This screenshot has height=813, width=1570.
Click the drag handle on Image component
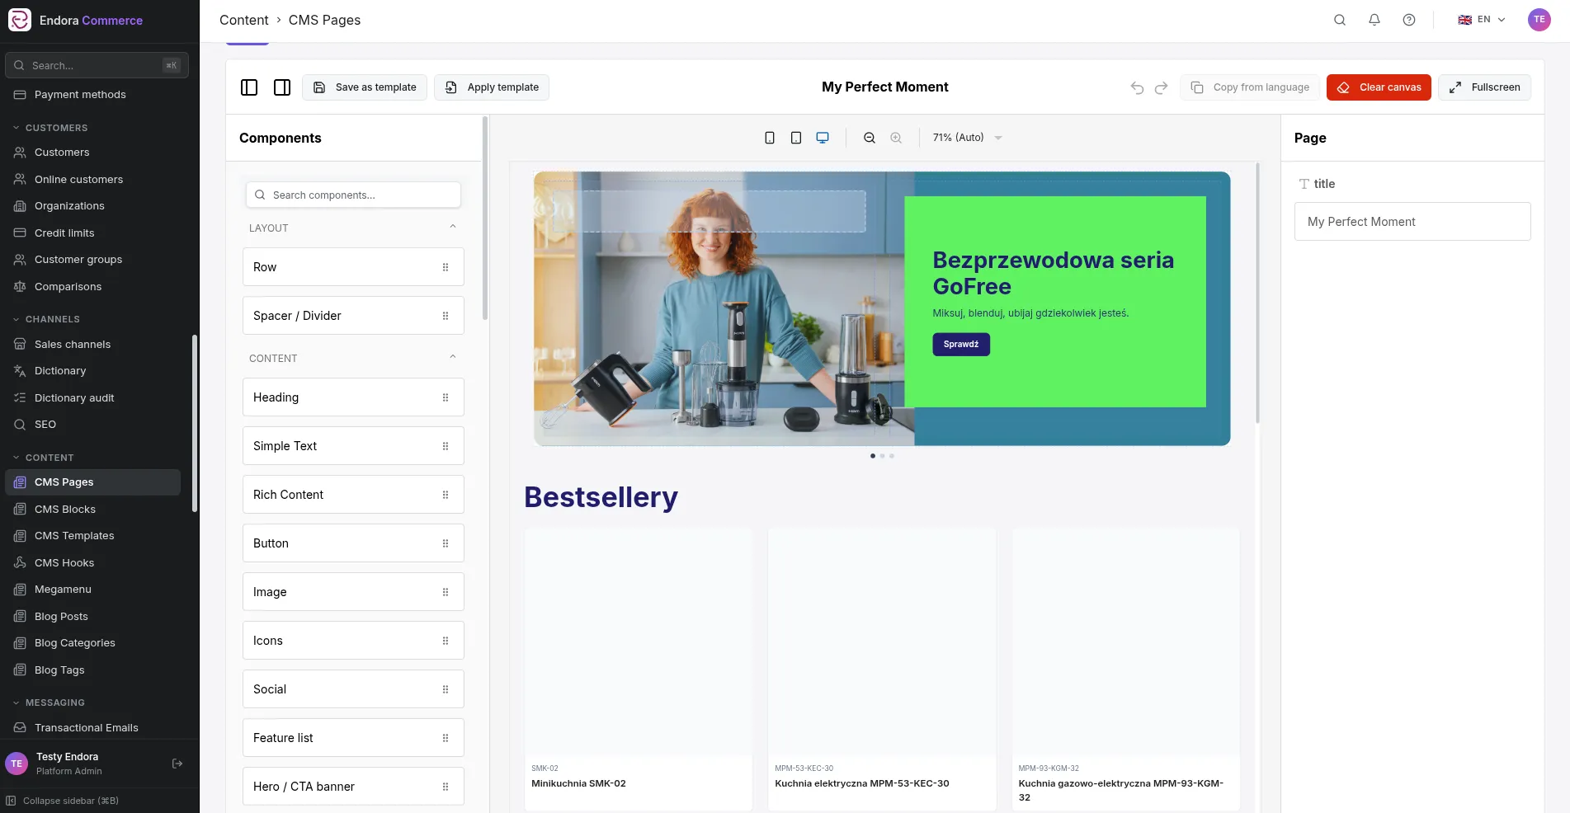click(446, 592)
